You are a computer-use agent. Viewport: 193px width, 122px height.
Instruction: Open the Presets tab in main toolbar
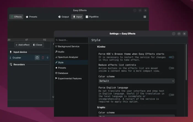31,17
